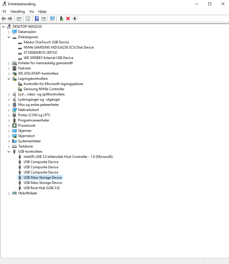Select the USB-kontrollere label
Viewport: 229px width, 264px height.
tap(30, 152)
